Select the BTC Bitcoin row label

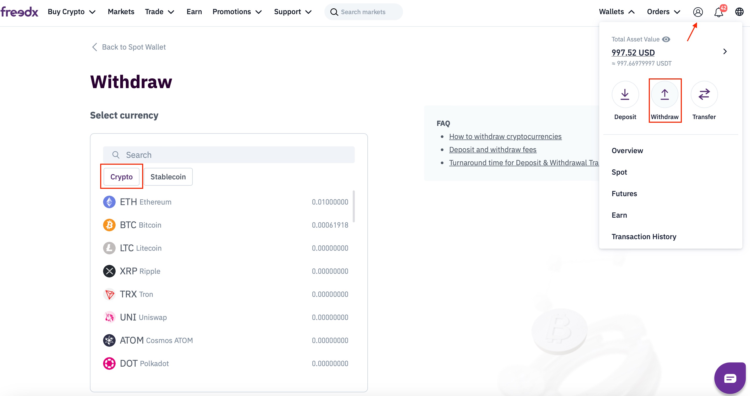click(x=141, y=225)
